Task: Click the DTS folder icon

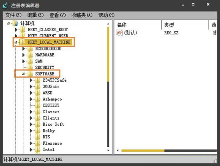Action: tap(38, 137)
